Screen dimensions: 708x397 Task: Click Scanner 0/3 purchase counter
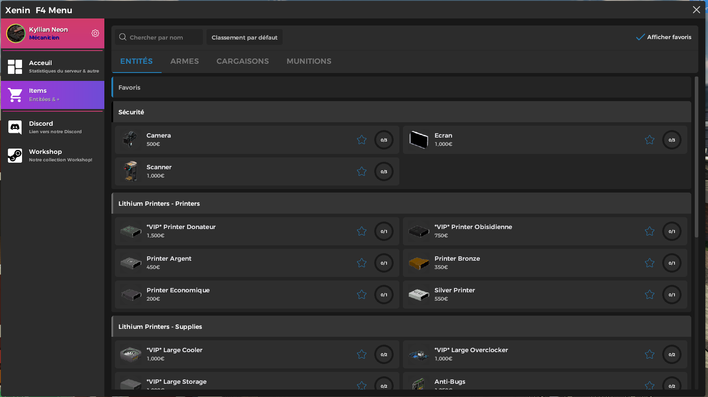pos(384,171)
